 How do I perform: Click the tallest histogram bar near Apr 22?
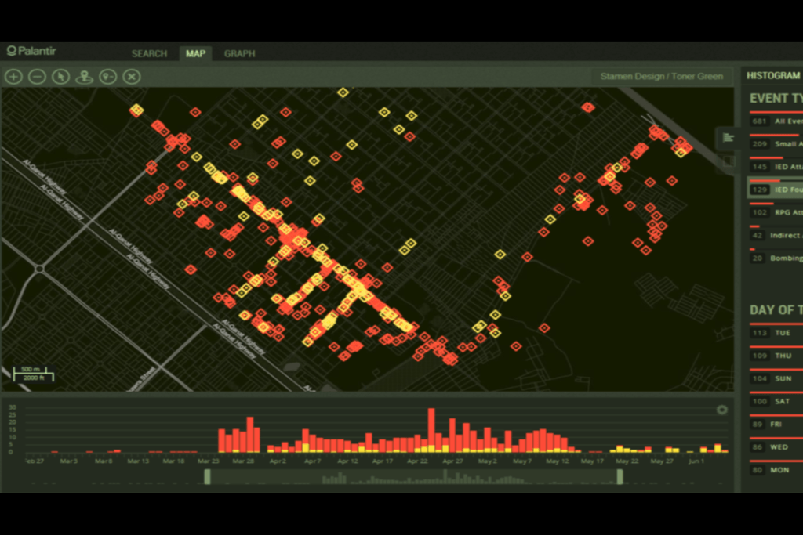(x=431, y=430)
